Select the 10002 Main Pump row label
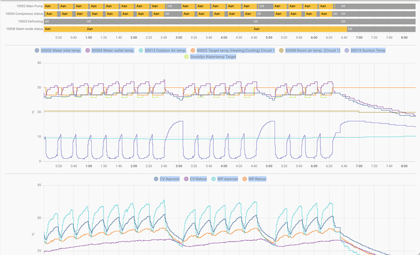The height and width of the screenshot is (255, 420). (30, 6)
